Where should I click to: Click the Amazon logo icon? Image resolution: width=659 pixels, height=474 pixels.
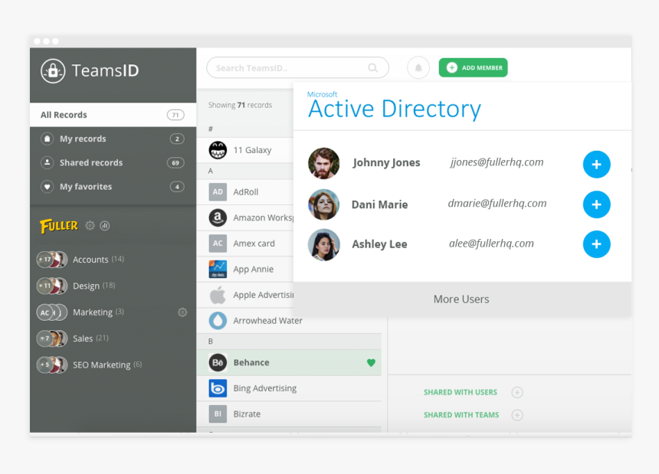coord(218,217)
